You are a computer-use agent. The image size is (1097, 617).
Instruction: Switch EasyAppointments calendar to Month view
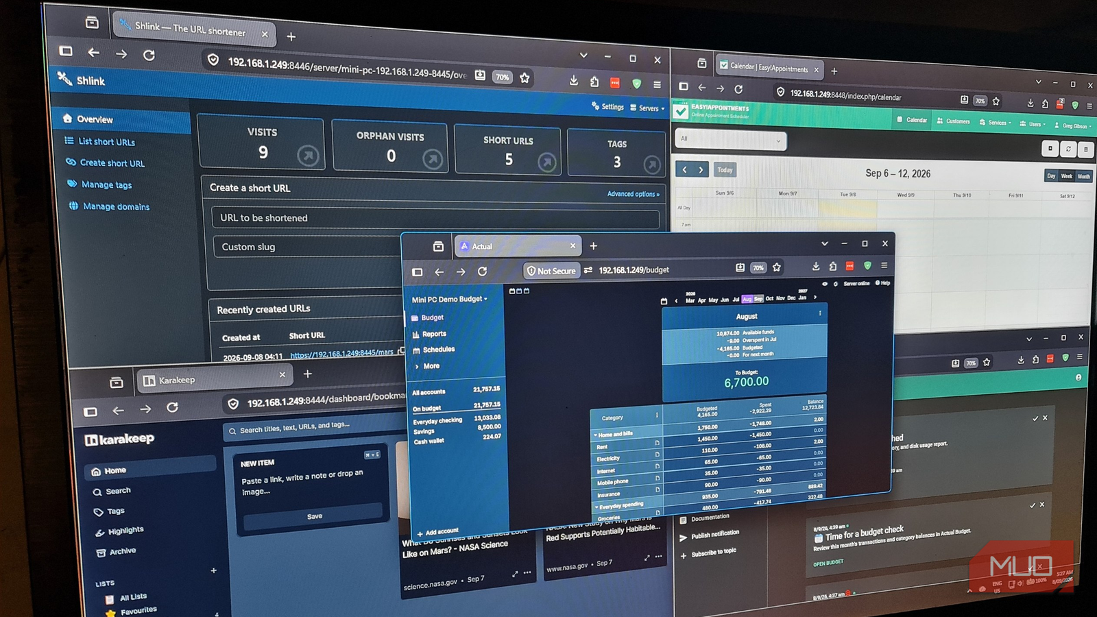point(1083,177)
